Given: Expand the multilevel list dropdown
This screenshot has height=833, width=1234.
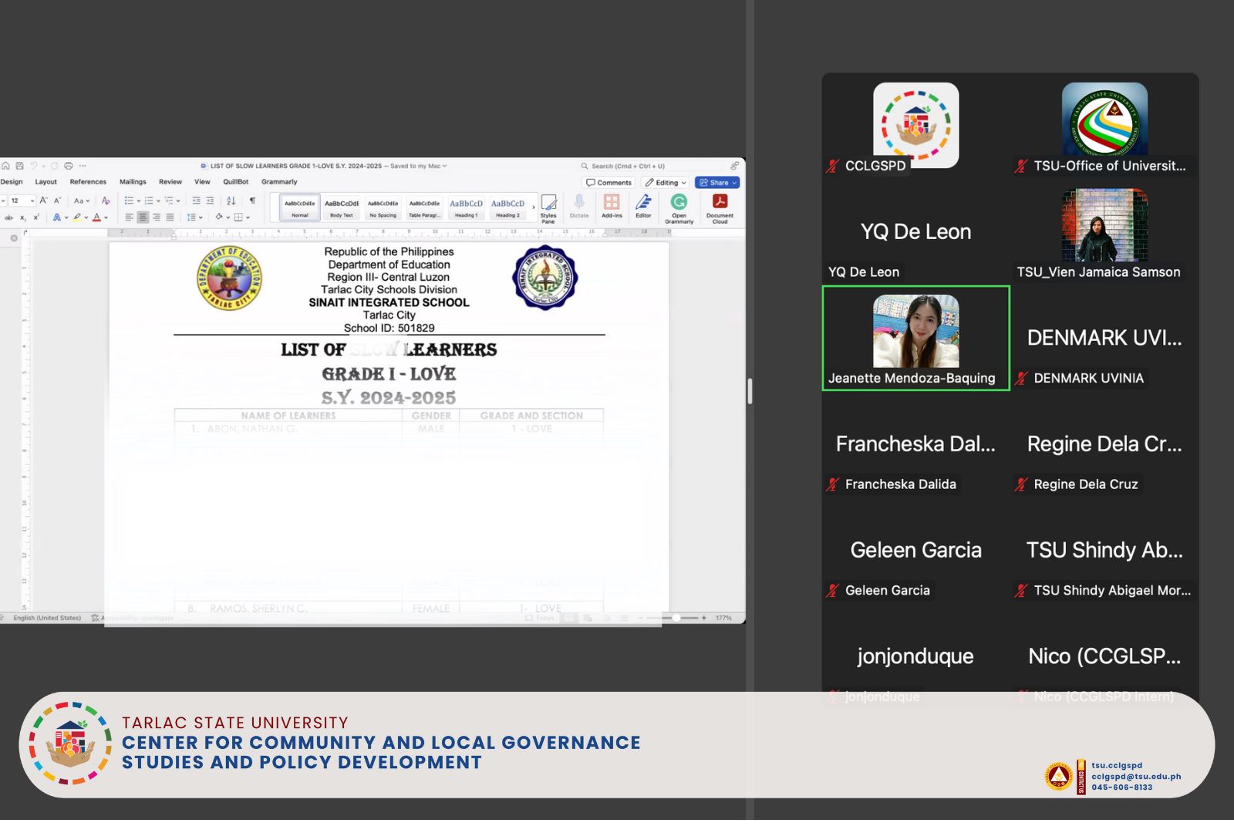Looking at the screenshot, I should click(178, 201).
